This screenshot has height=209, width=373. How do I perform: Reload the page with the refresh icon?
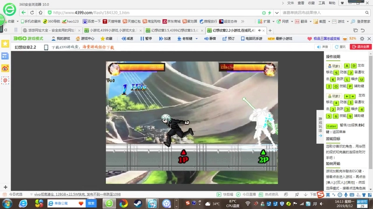[x=32, y=13]
